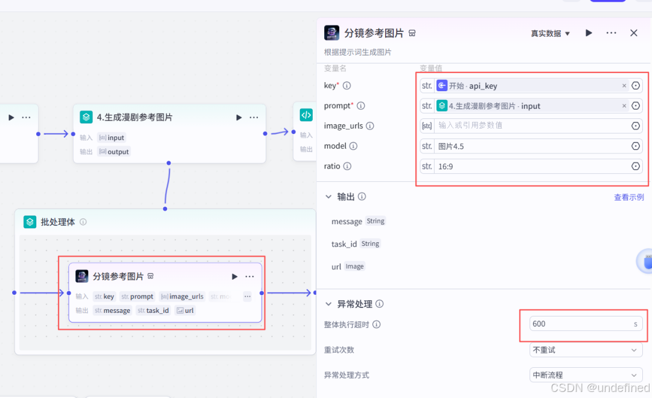This screenshot has width=652, height=398.
Task: Click the task_id String output row
Action: tap(356, 244)
